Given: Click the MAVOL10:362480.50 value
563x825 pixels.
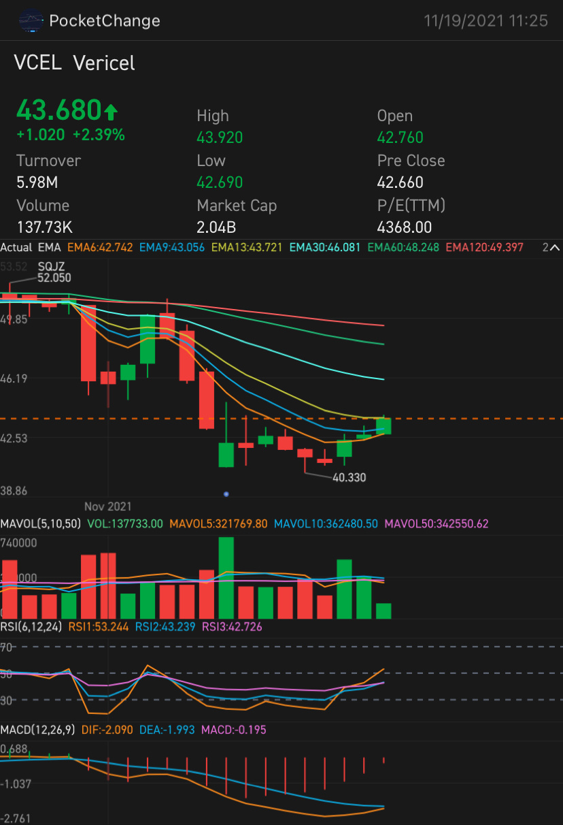Looking at the screenshot, I should click(326, 524).
